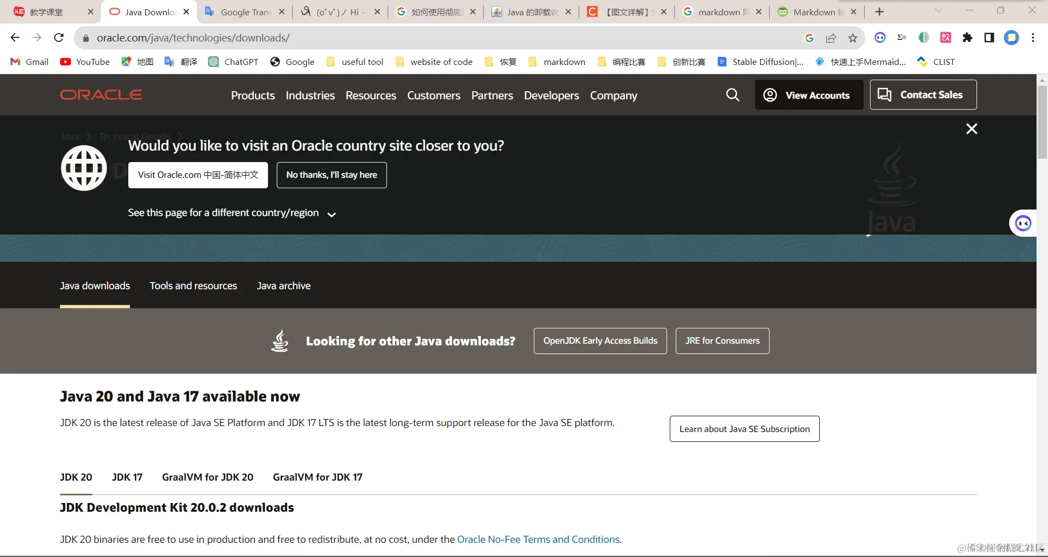The height and width of the screenshot is (557, 1048).
Task: Switch to JDK 20 tab
Action: 76,477
